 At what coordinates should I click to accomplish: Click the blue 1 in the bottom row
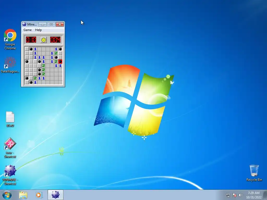(x=35, y=82)
